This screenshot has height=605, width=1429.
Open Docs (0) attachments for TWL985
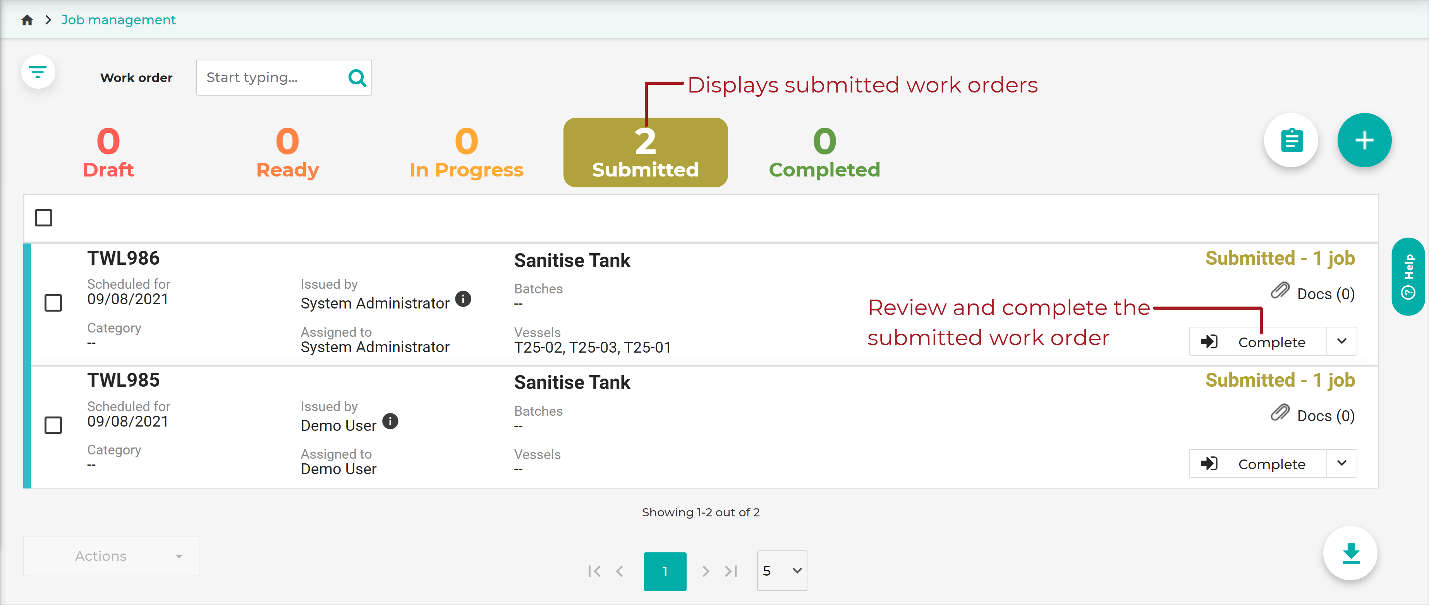[x=1312, y=414]
